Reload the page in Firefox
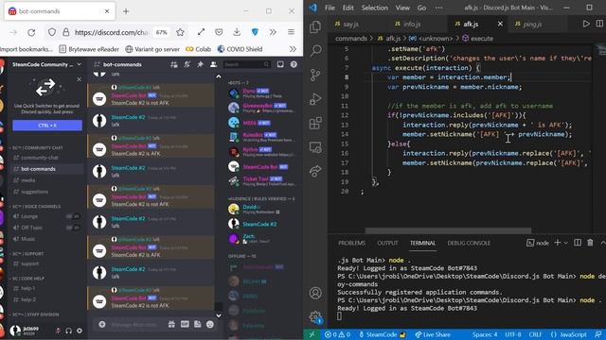606x340 pixels. point(31,32)
